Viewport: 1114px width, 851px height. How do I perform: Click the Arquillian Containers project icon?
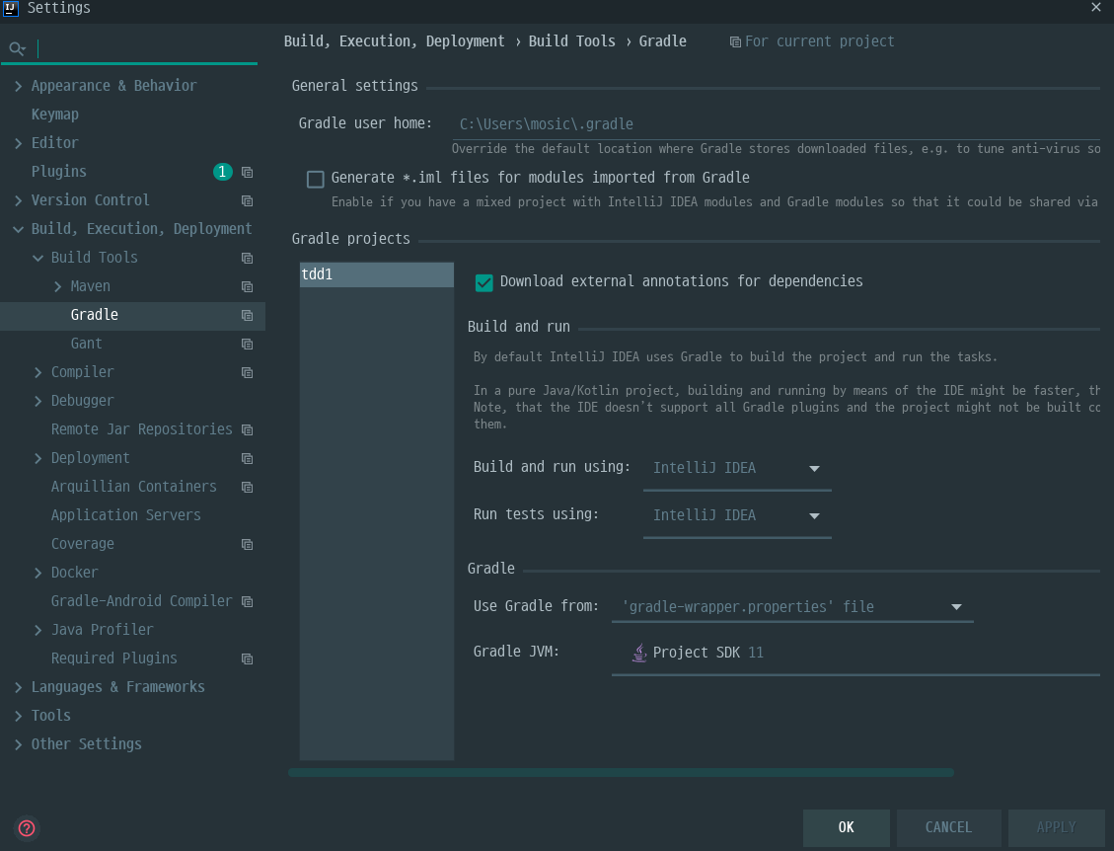248,487
